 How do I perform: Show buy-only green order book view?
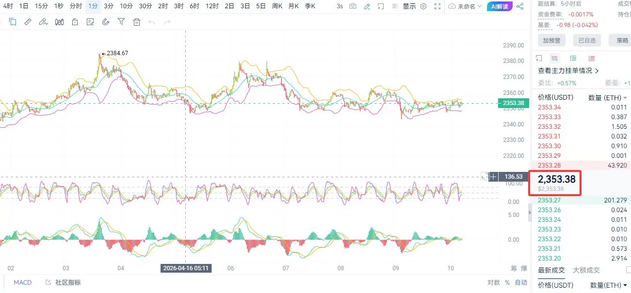click(x=573, y=58)
